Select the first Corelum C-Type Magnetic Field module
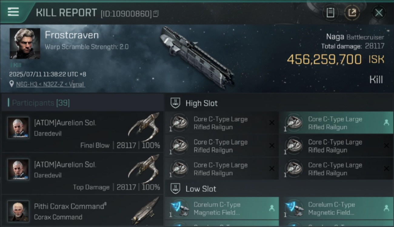 tap(222, 208)
